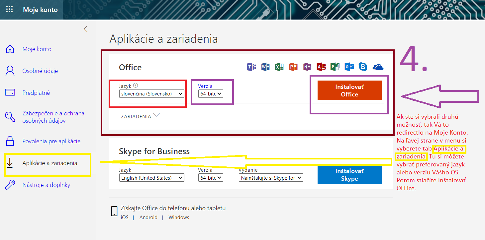Open the Skype Vydanie edition dropdown

(x=271, y=178)
